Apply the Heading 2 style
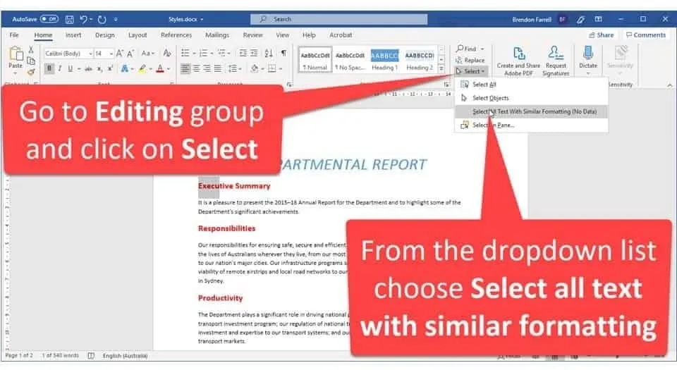This screenshot has width=677, height=370. [419, 60]
